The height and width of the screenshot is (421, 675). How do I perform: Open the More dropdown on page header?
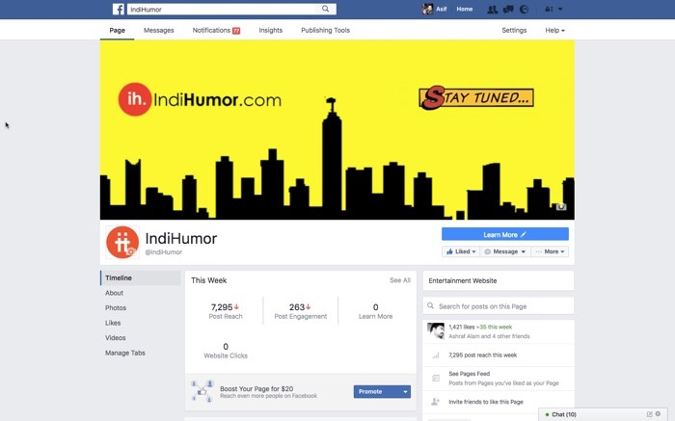550,251
